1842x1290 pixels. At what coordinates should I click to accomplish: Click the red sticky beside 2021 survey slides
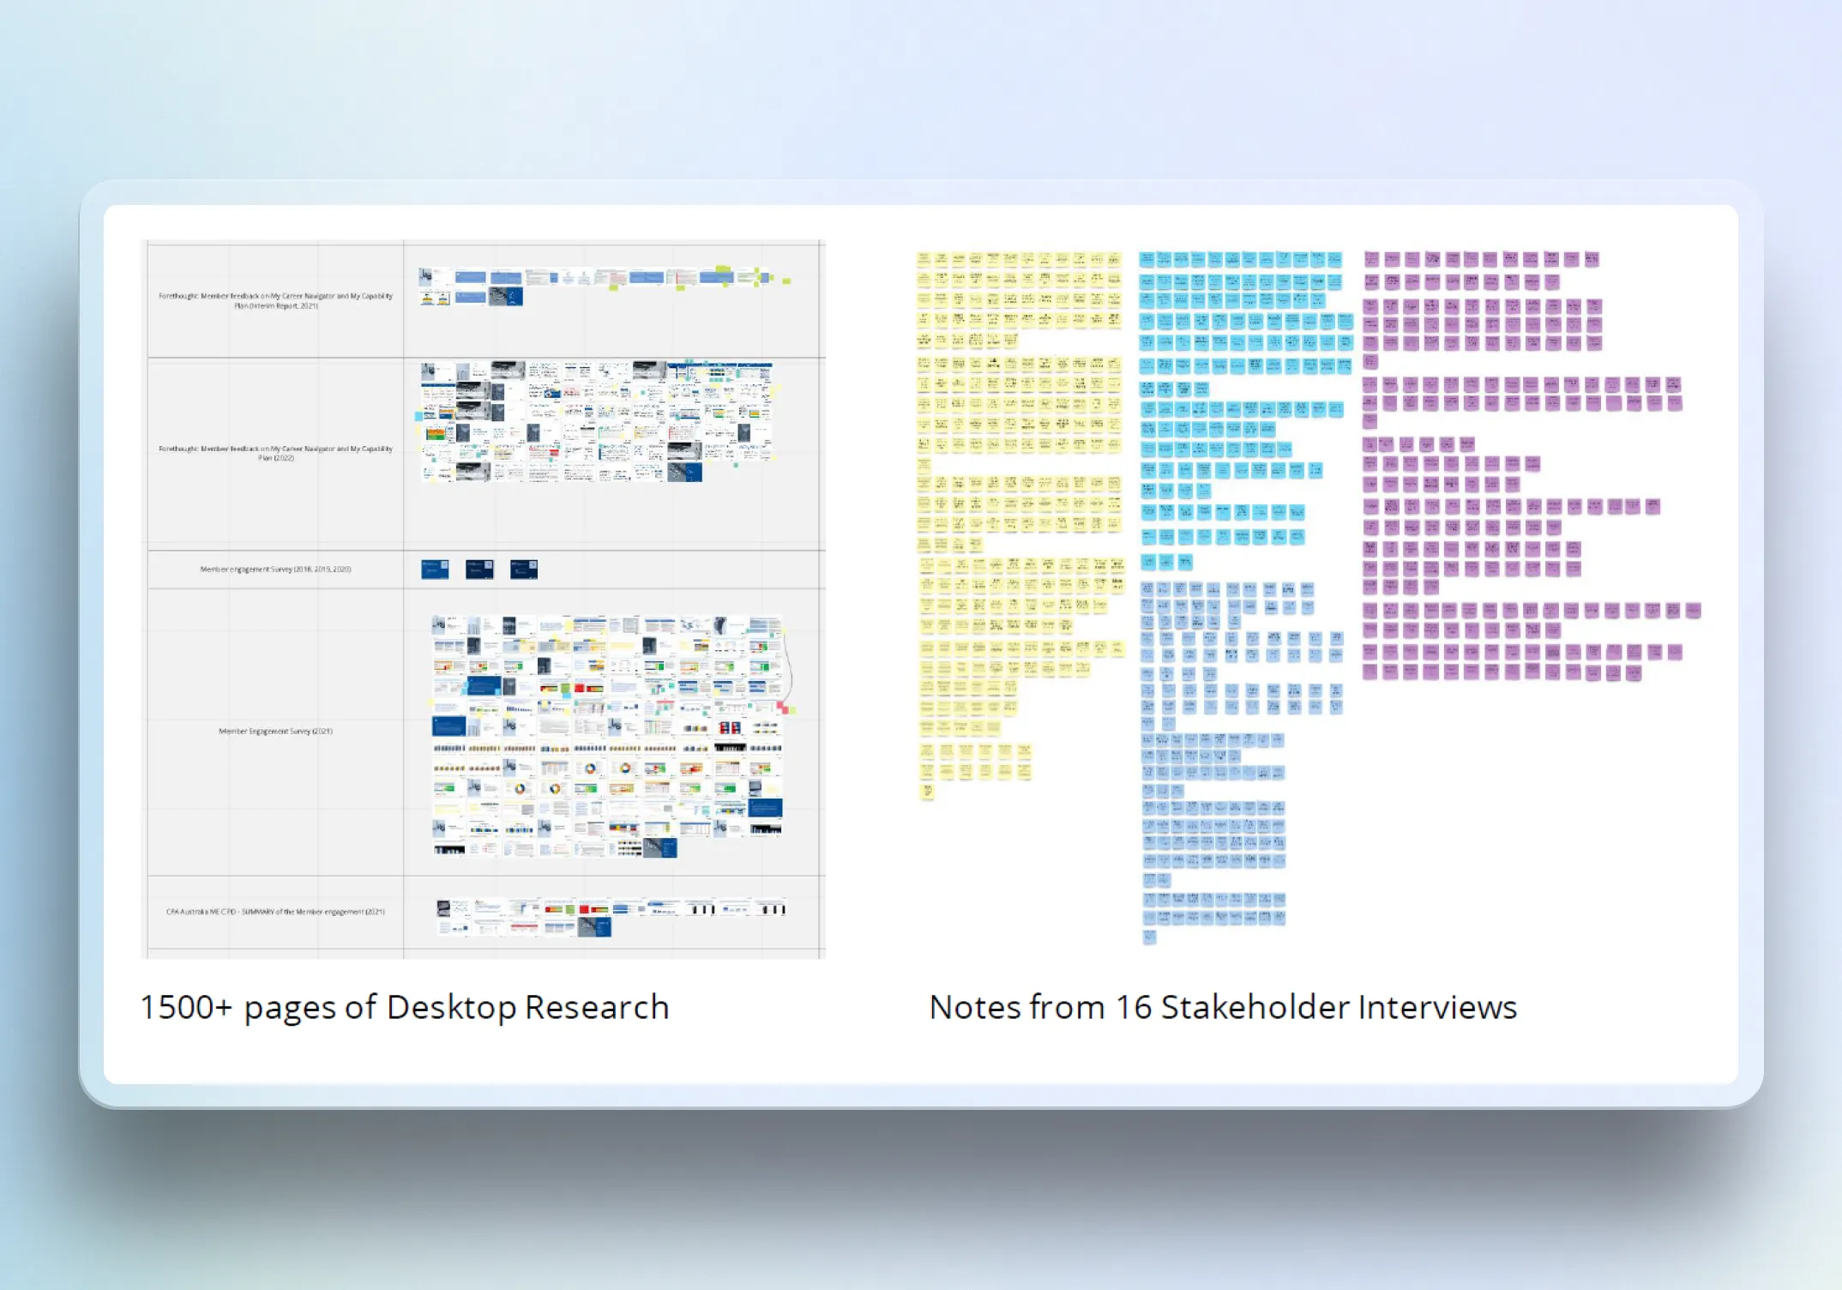782,708
